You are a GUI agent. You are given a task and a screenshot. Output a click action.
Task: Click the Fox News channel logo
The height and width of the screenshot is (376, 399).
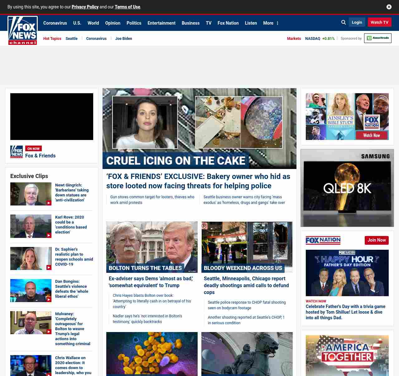(22, 31)
